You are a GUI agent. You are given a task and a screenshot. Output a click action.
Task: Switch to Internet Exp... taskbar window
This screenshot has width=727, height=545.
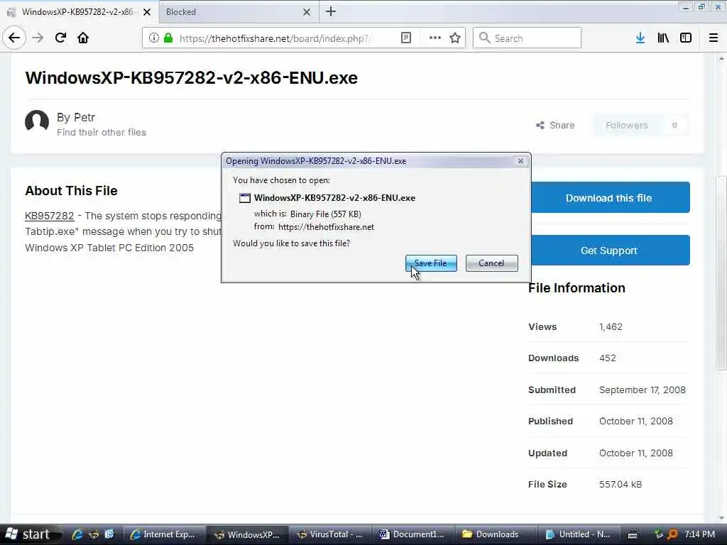(x=165, y=534)
